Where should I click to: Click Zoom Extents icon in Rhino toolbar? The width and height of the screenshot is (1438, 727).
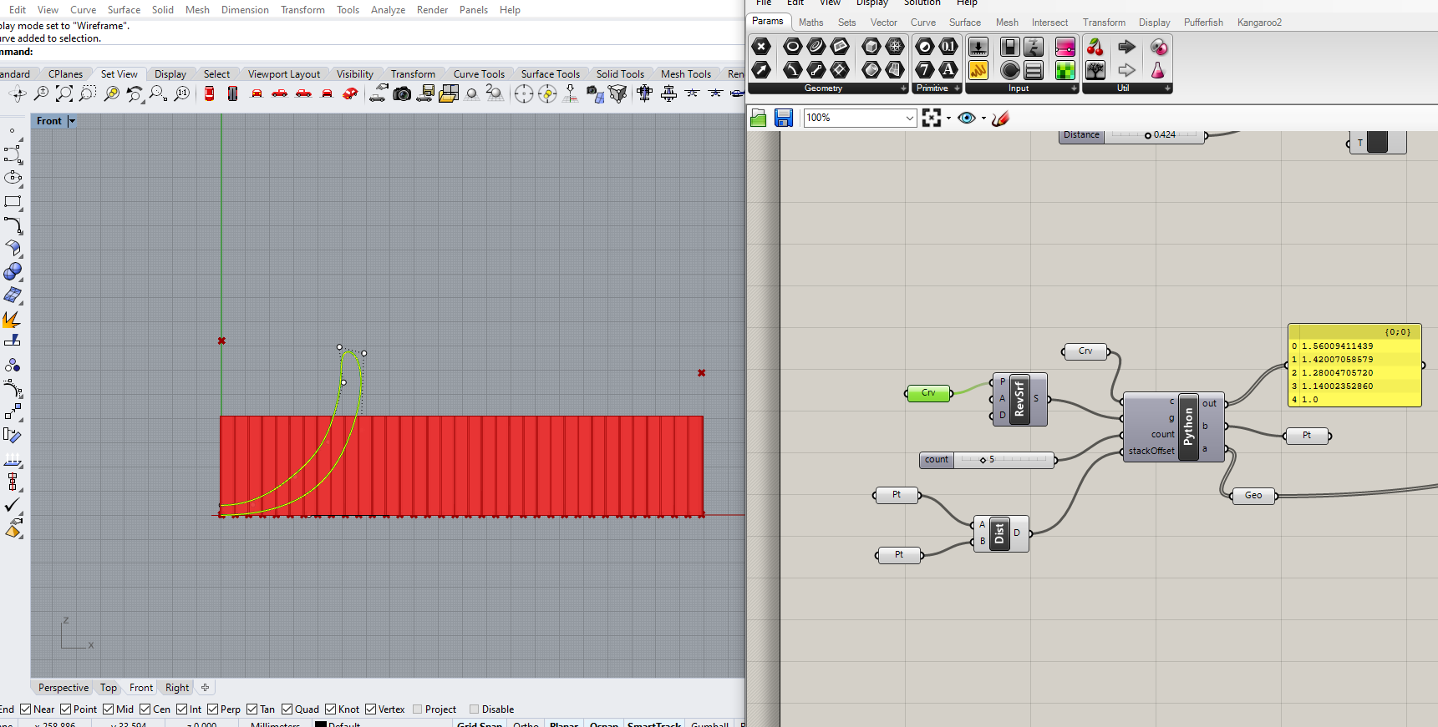click(x=64, y=93)
